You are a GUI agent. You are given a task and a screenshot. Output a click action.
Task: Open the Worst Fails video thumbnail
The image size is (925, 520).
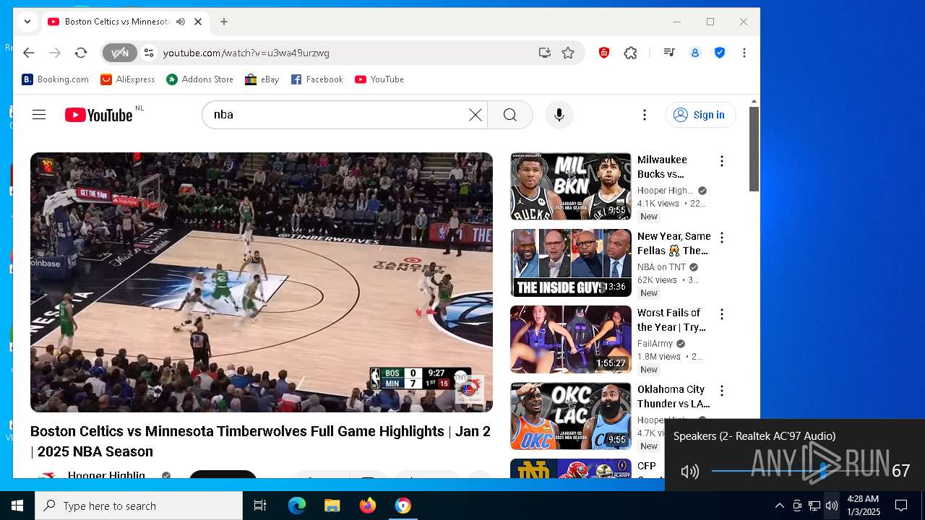pos(571,339)
